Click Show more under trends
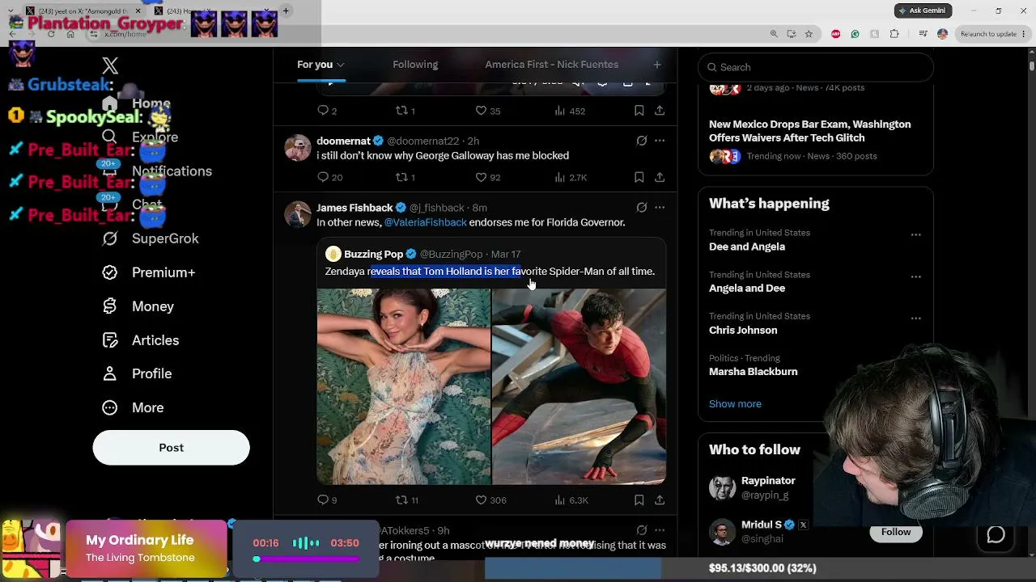This screenshot has width=1036, height=582. coord(735,404)
